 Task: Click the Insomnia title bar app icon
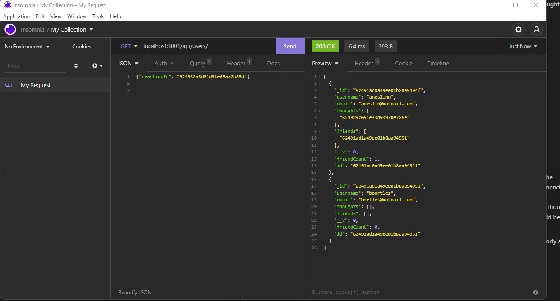pos(7,5)
